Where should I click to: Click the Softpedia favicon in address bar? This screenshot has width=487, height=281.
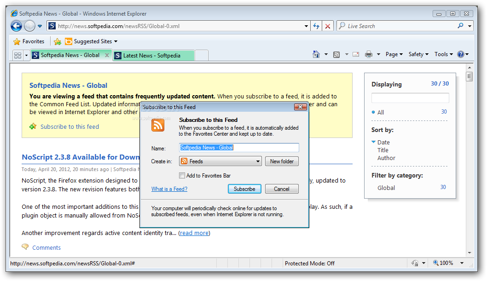[52, 26]
